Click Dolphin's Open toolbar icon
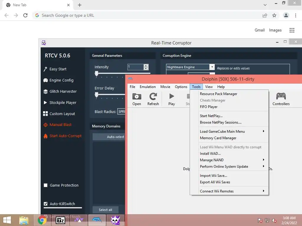302x226 pixels. pyautogui.click(x=137, y=99)
